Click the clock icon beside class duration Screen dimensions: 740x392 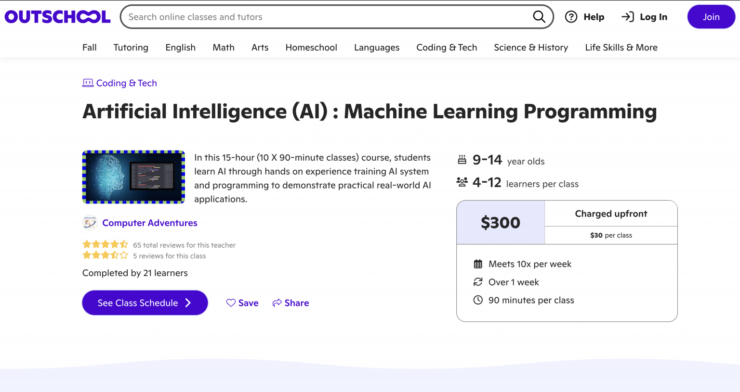tap(477, 300)
